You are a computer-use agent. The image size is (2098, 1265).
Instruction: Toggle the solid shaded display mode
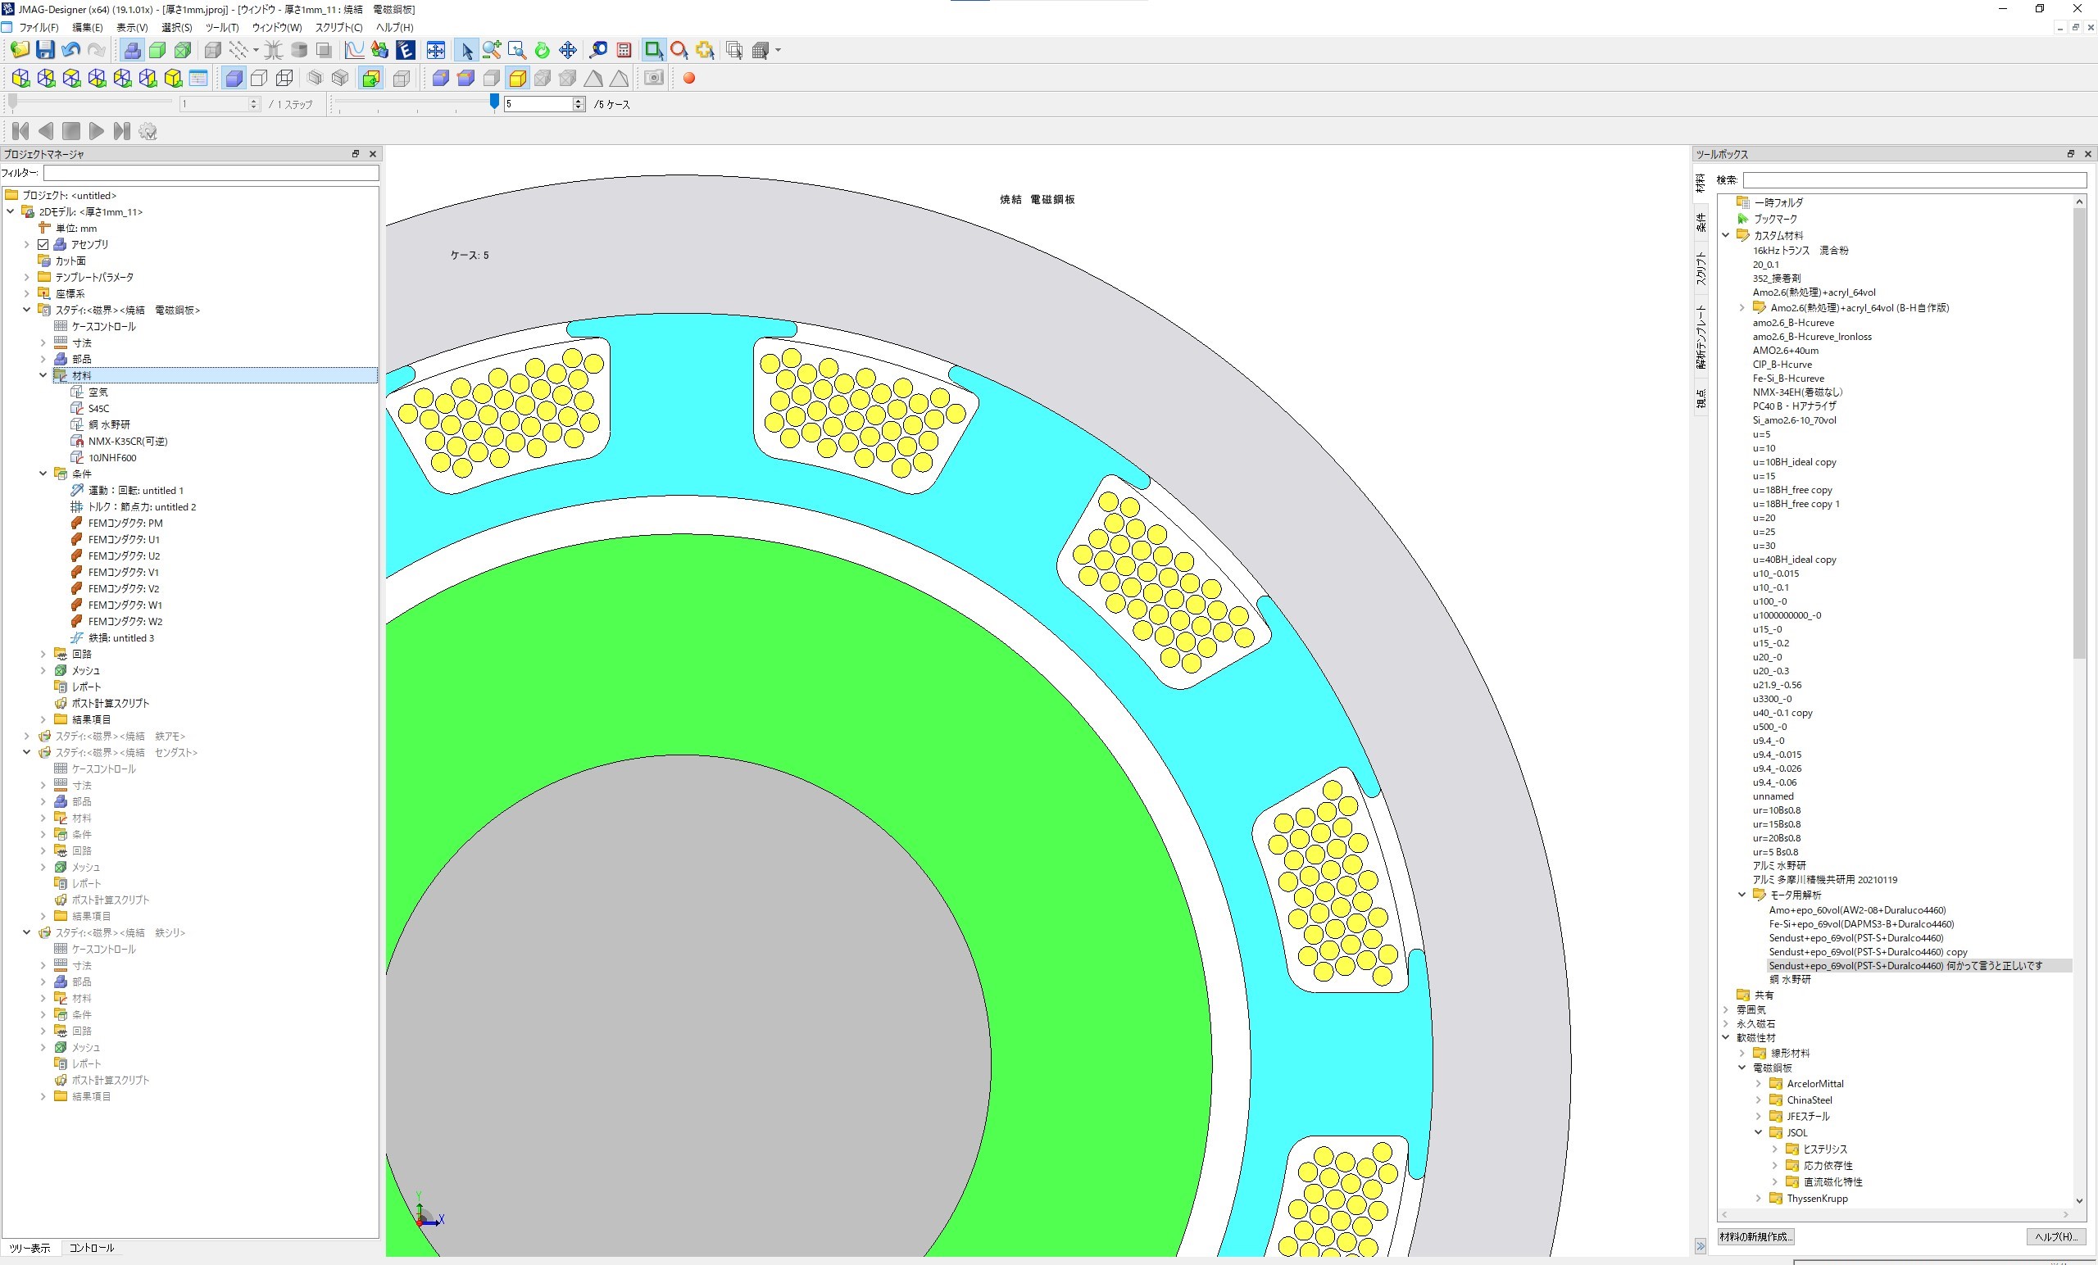click(x=234, y=79)
